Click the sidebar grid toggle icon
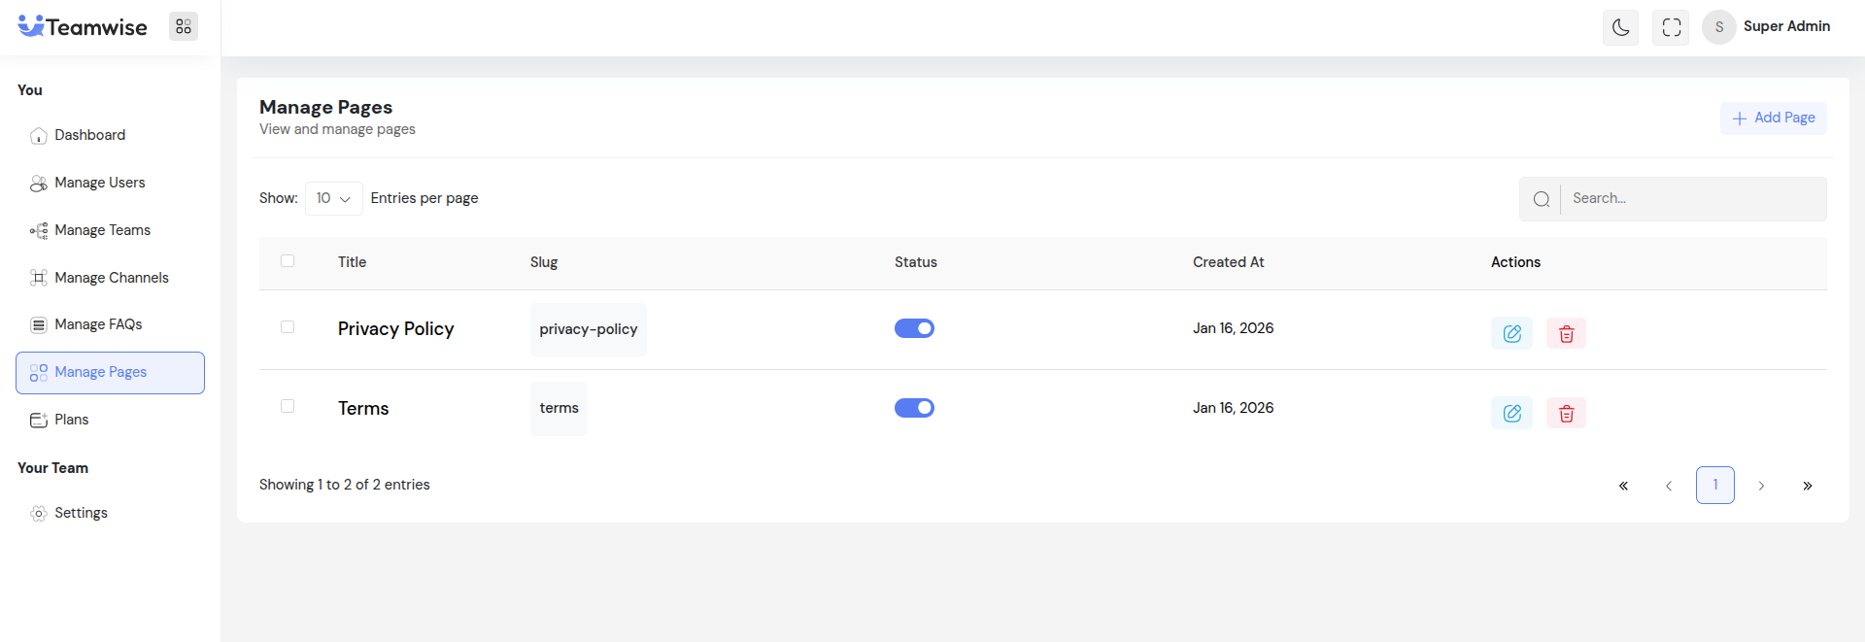 (x=184, y=26)
